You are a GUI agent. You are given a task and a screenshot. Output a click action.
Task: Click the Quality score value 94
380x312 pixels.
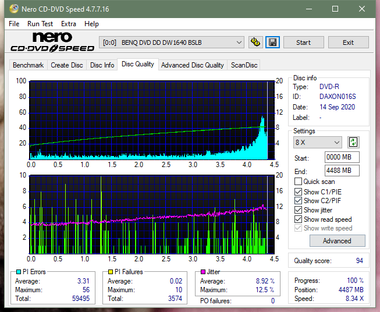coord(360,261)
